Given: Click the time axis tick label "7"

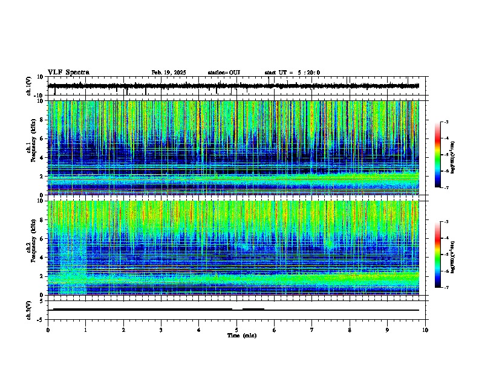Looking at the screenshot, I should pyautogui.click(x=312, y=330).
